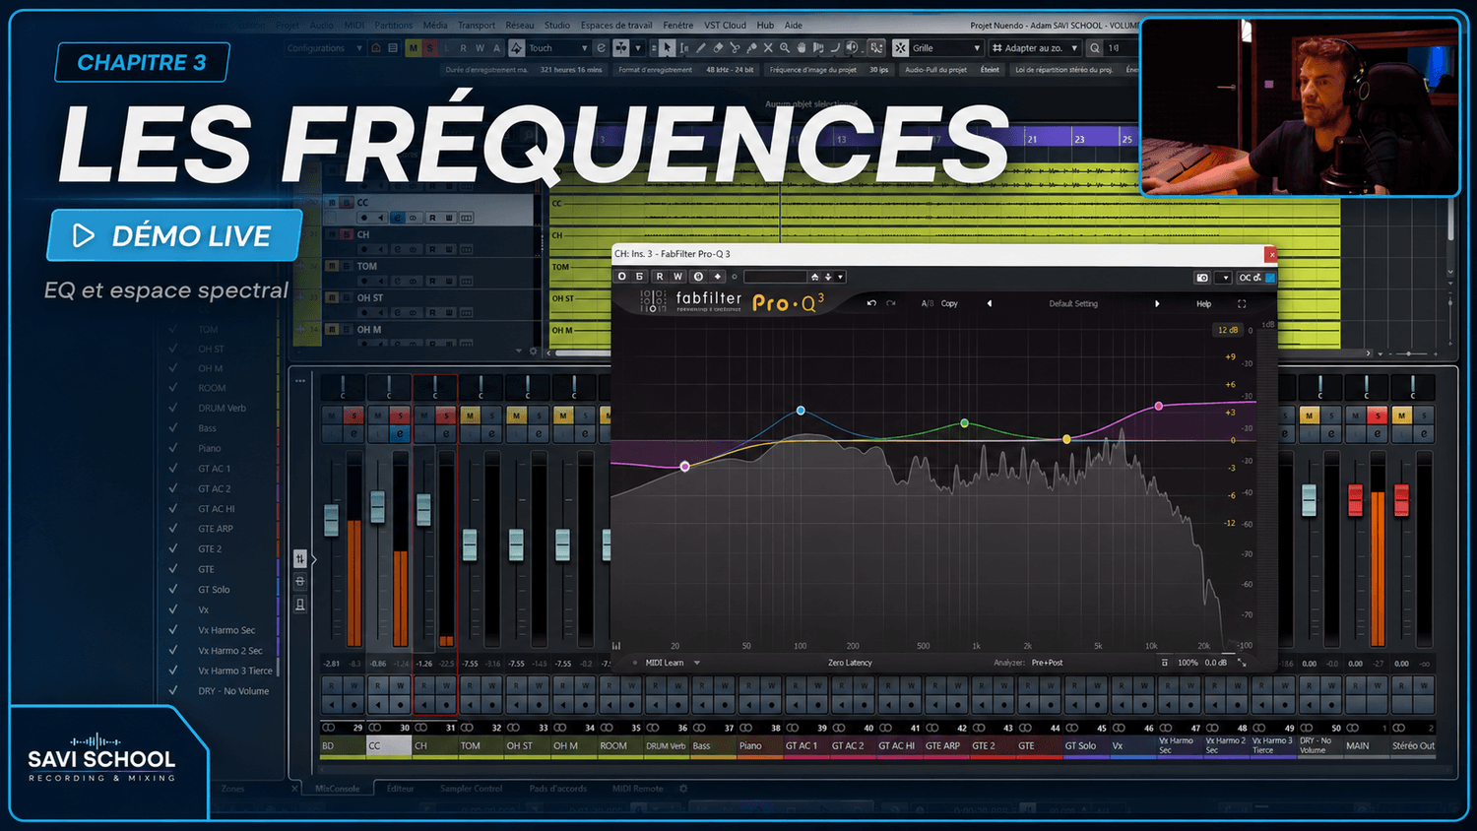This screenshot has width=1477, height=831.
Task: Click the FabFilter redo arrow
Action: [x=890, y=303]
